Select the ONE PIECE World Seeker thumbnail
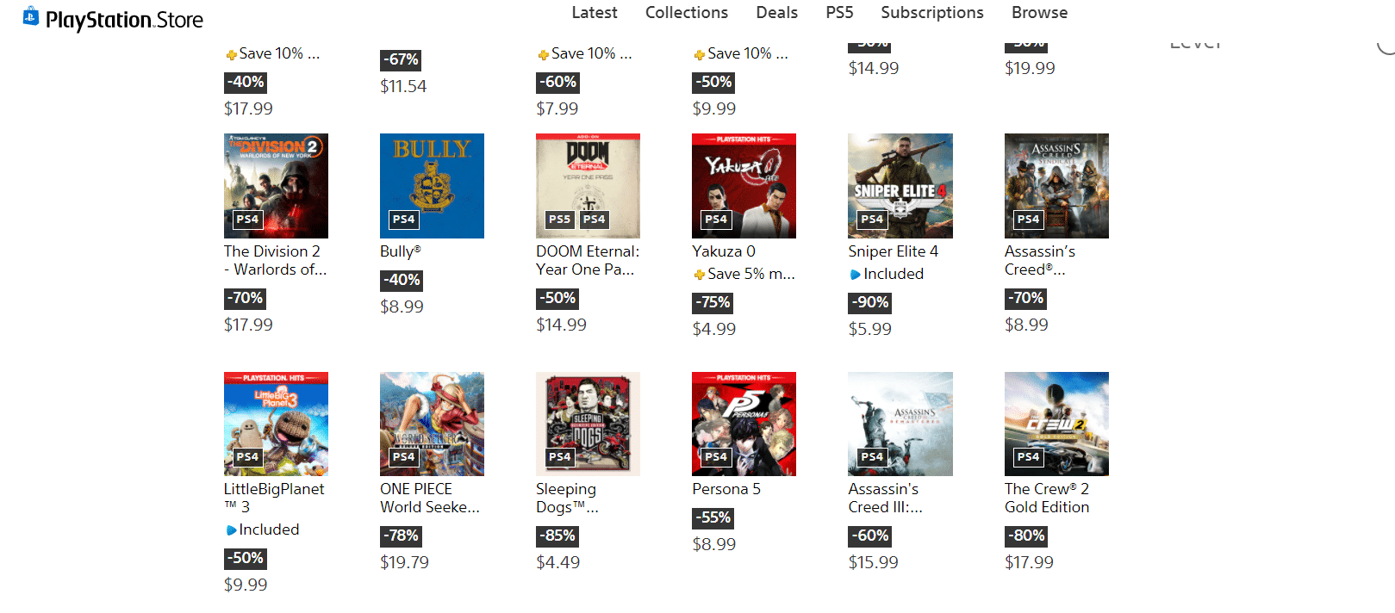1395x613 pixels. click(x=432, y=424)
